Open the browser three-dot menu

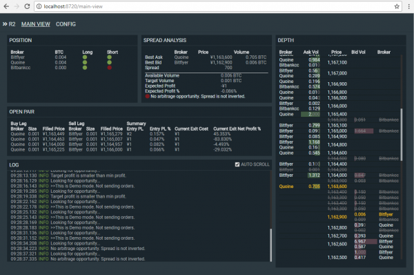(408, 6)
